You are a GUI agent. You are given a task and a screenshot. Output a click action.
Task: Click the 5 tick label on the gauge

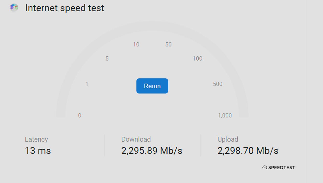[x=107, y=59]
